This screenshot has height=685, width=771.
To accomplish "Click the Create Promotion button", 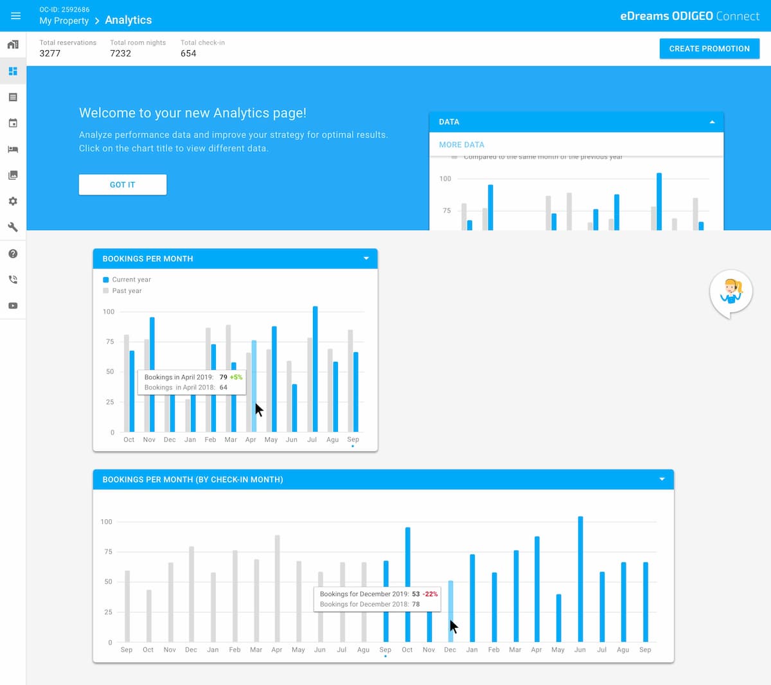I will 709,48.
